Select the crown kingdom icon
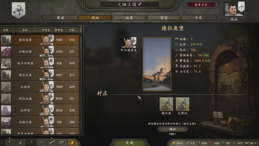This screenshot has width=259, height=146. (73, 142)
